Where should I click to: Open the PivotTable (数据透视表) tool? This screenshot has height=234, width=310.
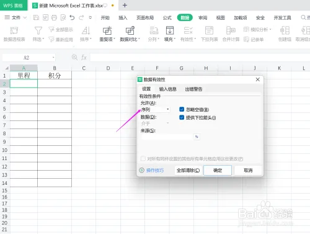(14, 34)
